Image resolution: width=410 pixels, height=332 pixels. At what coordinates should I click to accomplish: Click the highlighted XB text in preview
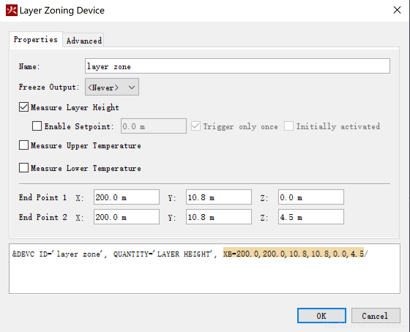pos(293,254)
